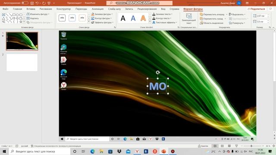Select the triangle shape in shapes gallery
The height and width of the screenshot is (155, 276).
(3, 18)
